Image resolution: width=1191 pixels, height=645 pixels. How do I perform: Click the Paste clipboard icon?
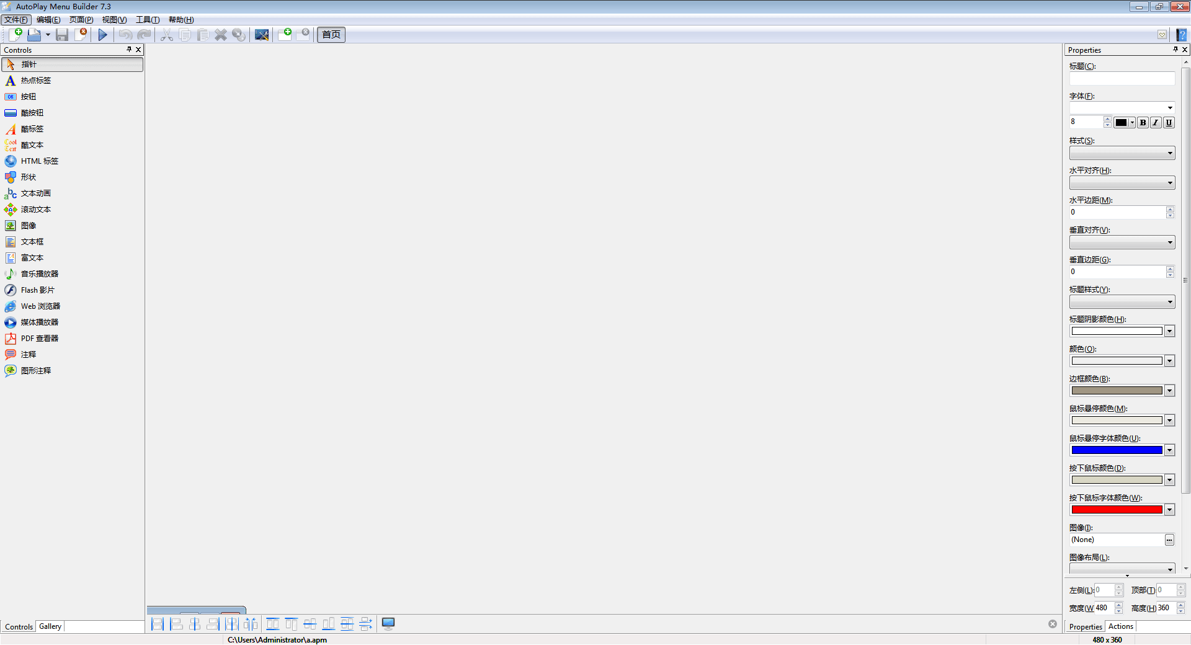click(203, 35)
